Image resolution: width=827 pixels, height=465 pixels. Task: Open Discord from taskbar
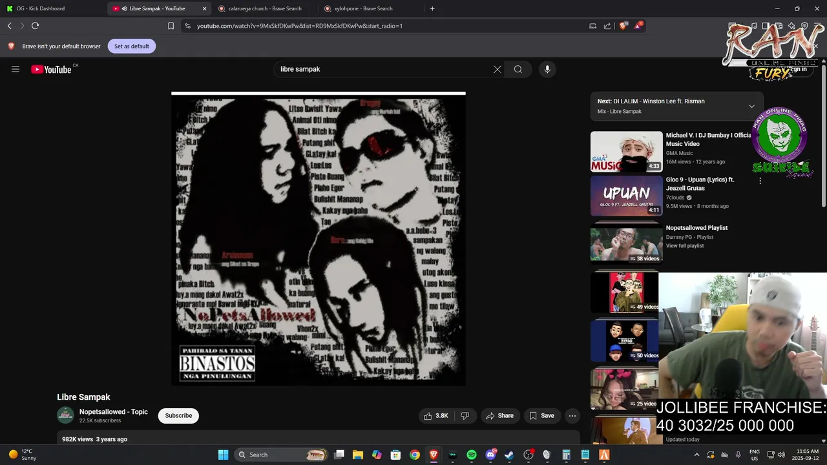(490, 455)
